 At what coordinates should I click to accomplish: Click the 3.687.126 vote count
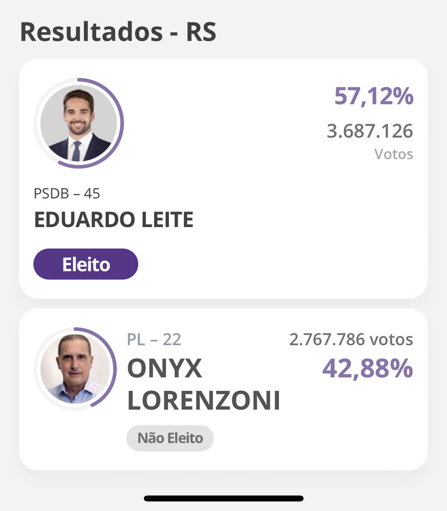coord(370,131)
